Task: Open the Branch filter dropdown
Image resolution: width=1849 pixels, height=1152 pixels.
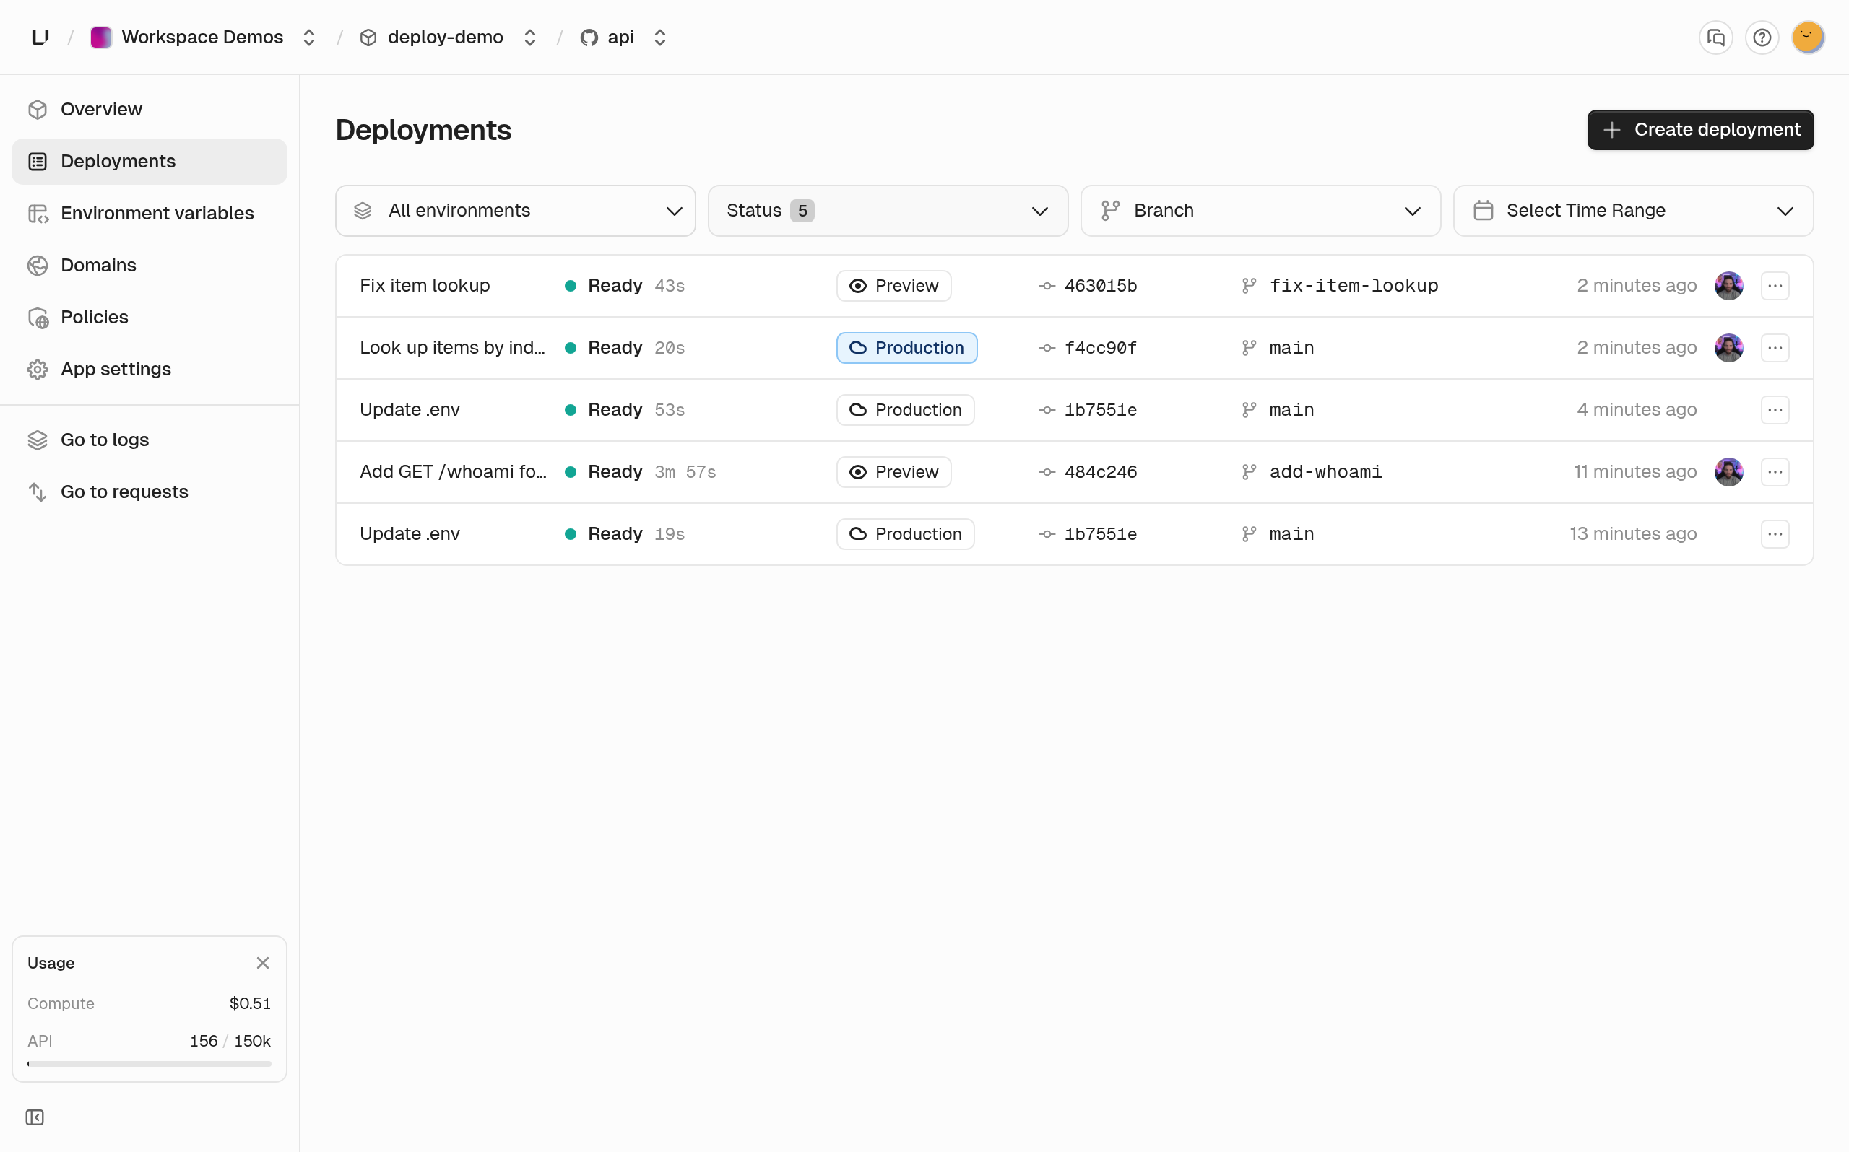Action: pyautogui.click(x=1260, y=211)
